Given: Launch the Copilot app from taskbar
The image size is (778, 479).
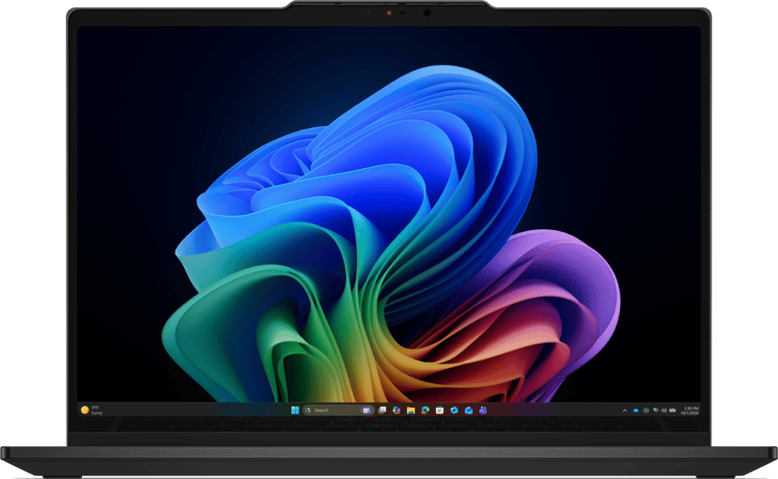Looking at the screenshot, I should point(397,410).
